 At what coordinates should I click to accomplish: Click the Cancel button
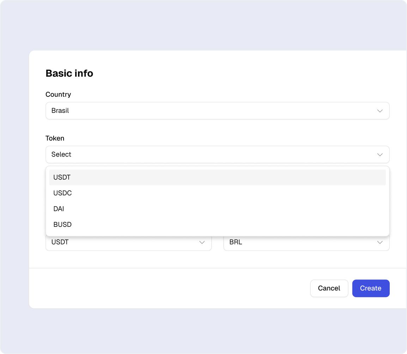(x=329, y=288)
